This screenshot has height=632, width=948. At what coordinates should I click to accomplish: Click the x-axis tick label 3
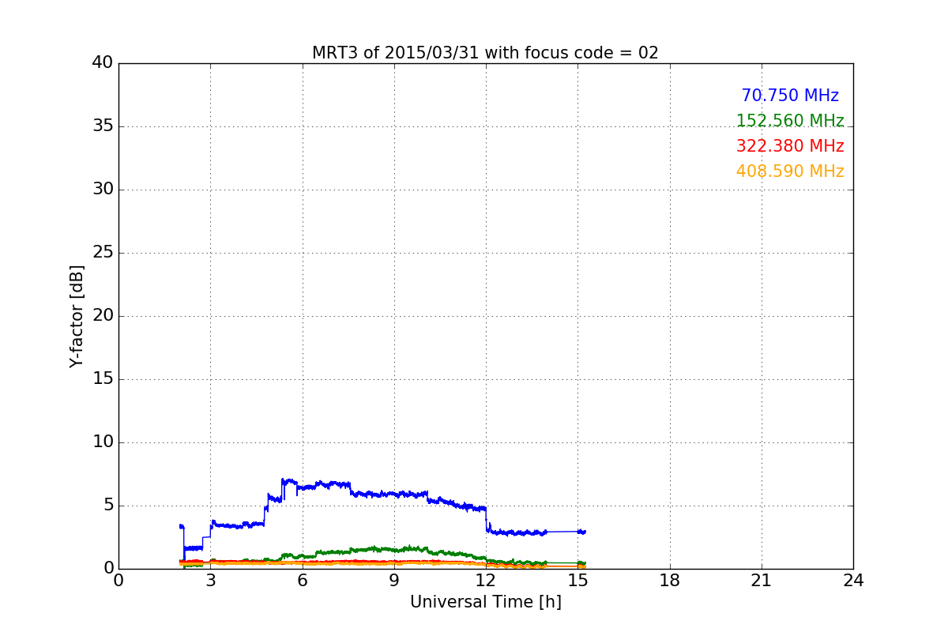click(x=210, y=580)
